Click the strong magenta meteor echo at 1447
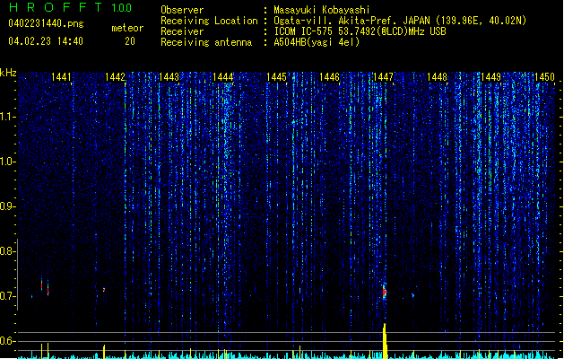Screen dimensions: 564x359 pos(385,291)
